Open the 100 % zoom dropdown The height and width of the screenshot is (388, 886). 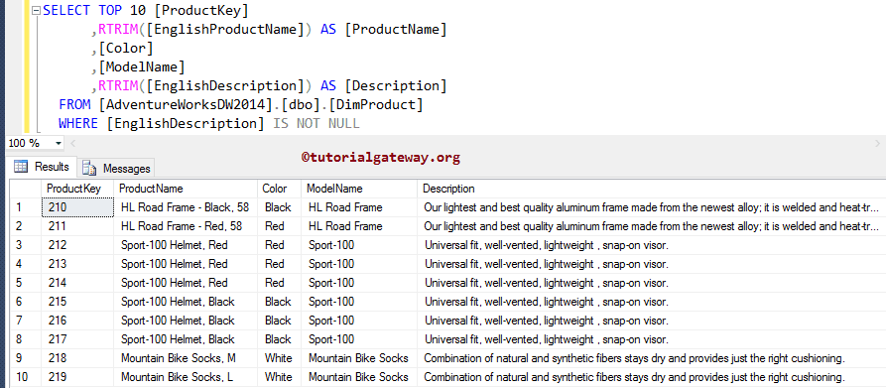pos(59,144)
